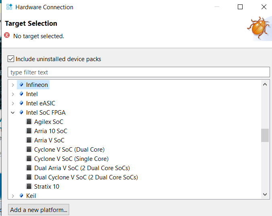Click the Keil vendor icon

[21, 196]
